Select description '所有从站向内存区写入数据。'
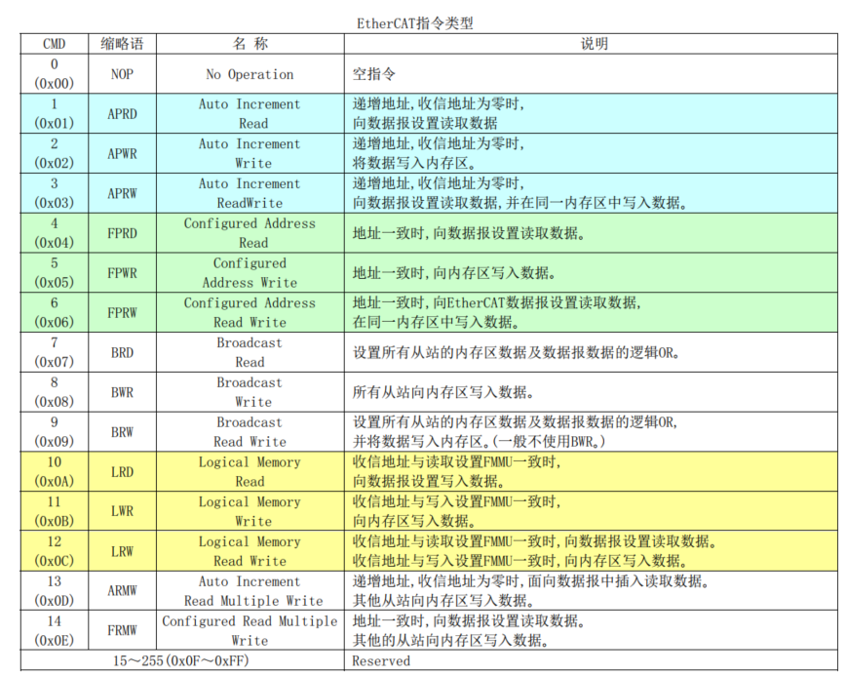Screen dimensions: 846x676 tap(443, 392)
